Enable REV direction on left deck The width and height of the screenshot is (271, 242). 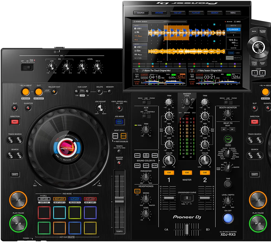[x=15, y=122]
